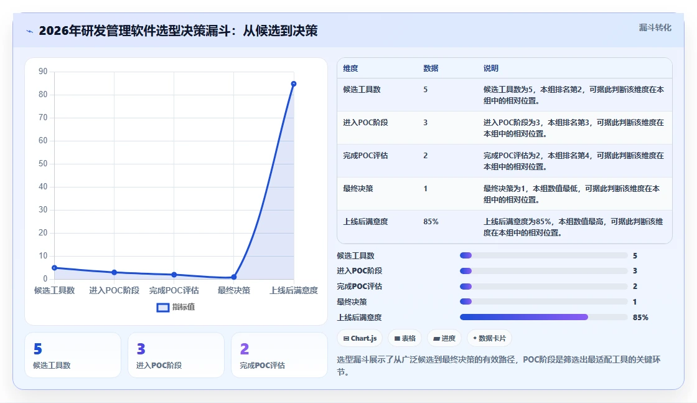Select the 候选工具数 table row cell
The width and height of the screenshot is (697, 403).
[x=362, y=90]
